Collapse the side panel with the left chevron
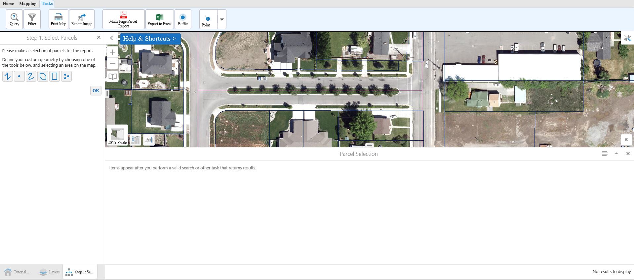This screenshot has height=280, width=634. (x=111, y=38)
